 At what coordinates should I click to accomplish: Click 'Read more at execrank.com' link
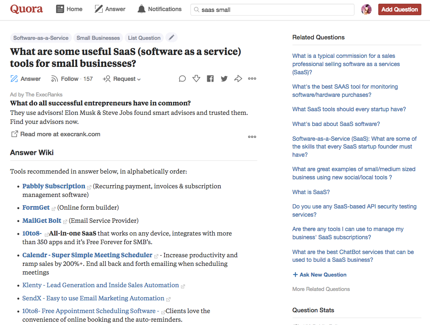pos(56,134)
